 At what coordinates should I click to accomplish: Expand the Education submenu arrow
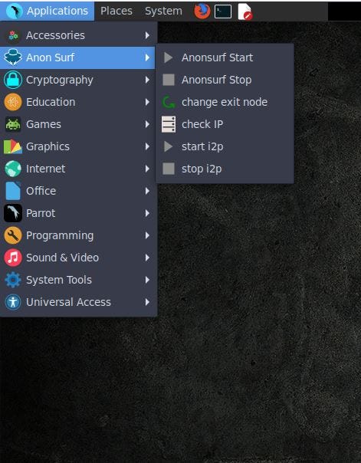[147, 102]
